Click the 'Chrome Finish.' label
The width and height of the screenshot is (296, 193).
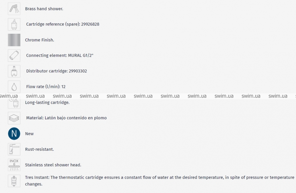pyautogui.click(x=40, y=40)
